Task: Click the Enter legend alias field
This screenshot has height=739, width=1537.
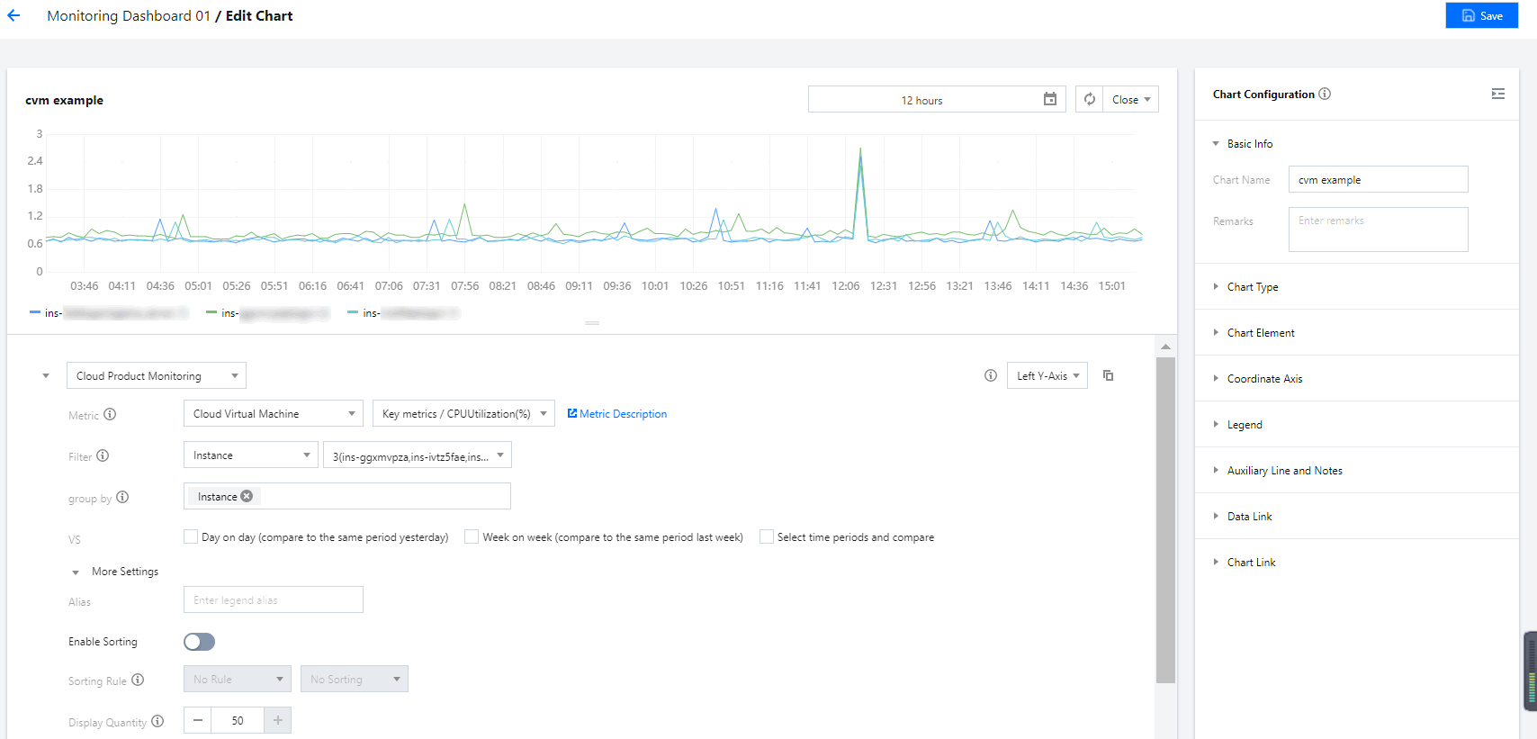Action: 273,599
